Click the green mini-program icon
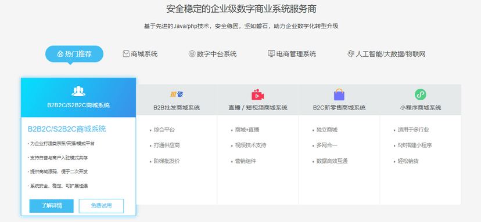Screen dimensions: 481x222 (420, 94)
